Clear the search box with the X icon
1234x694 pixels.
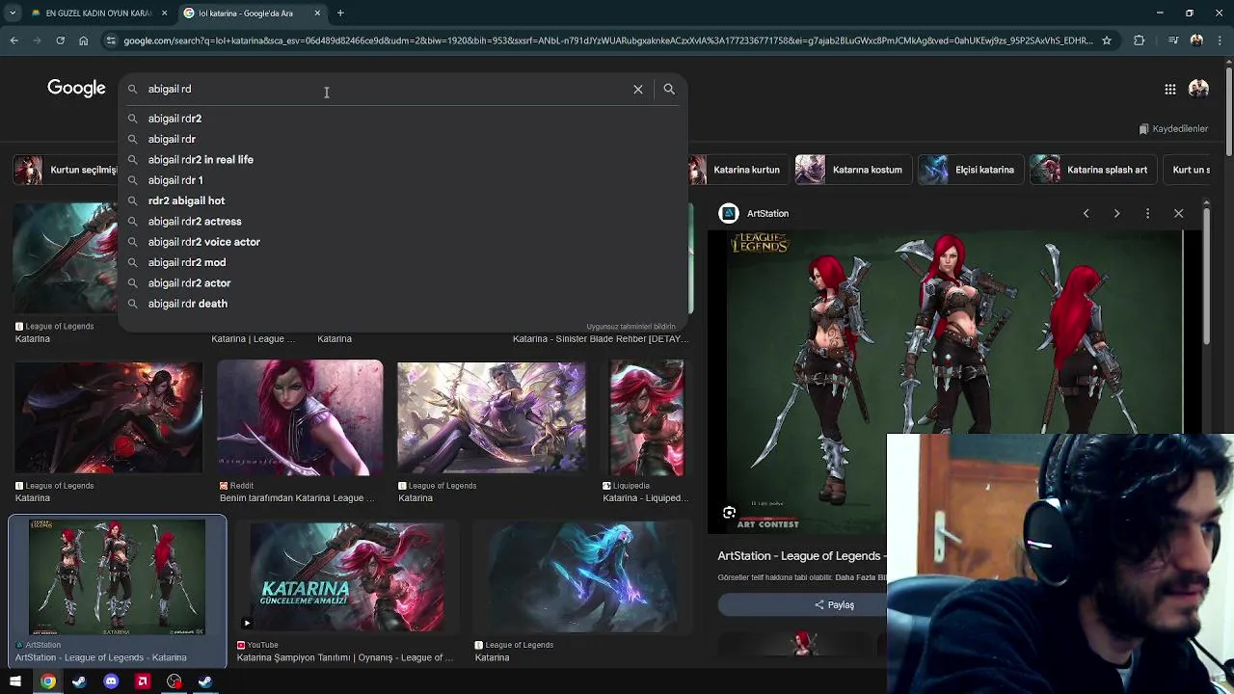(x=637, y=89)
